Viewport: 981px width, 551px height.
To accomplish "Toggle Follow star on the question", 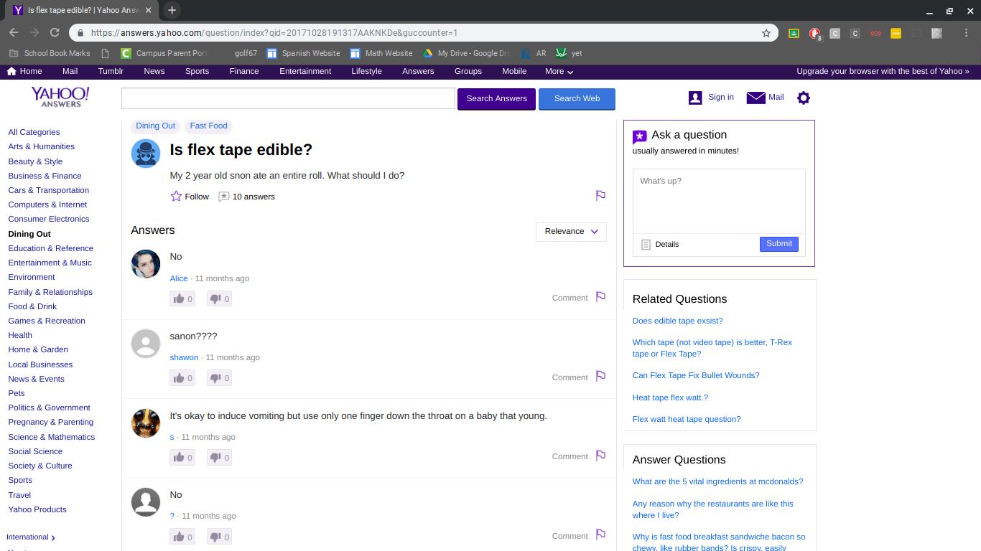I will tap(176, 197).
